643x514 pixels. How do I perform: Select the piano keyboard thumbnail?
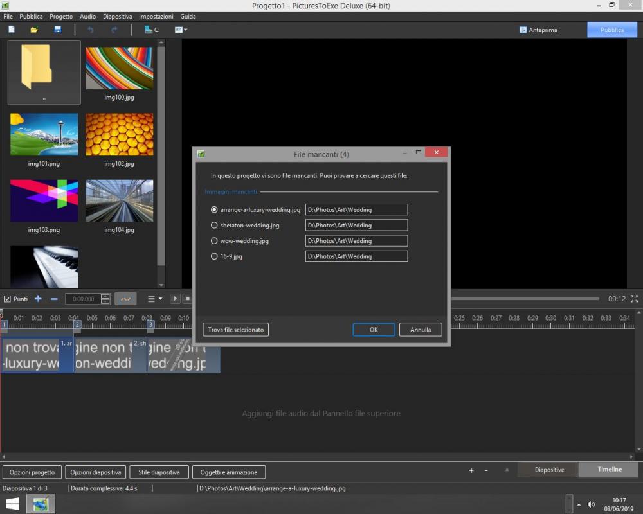tap(44, 267)
